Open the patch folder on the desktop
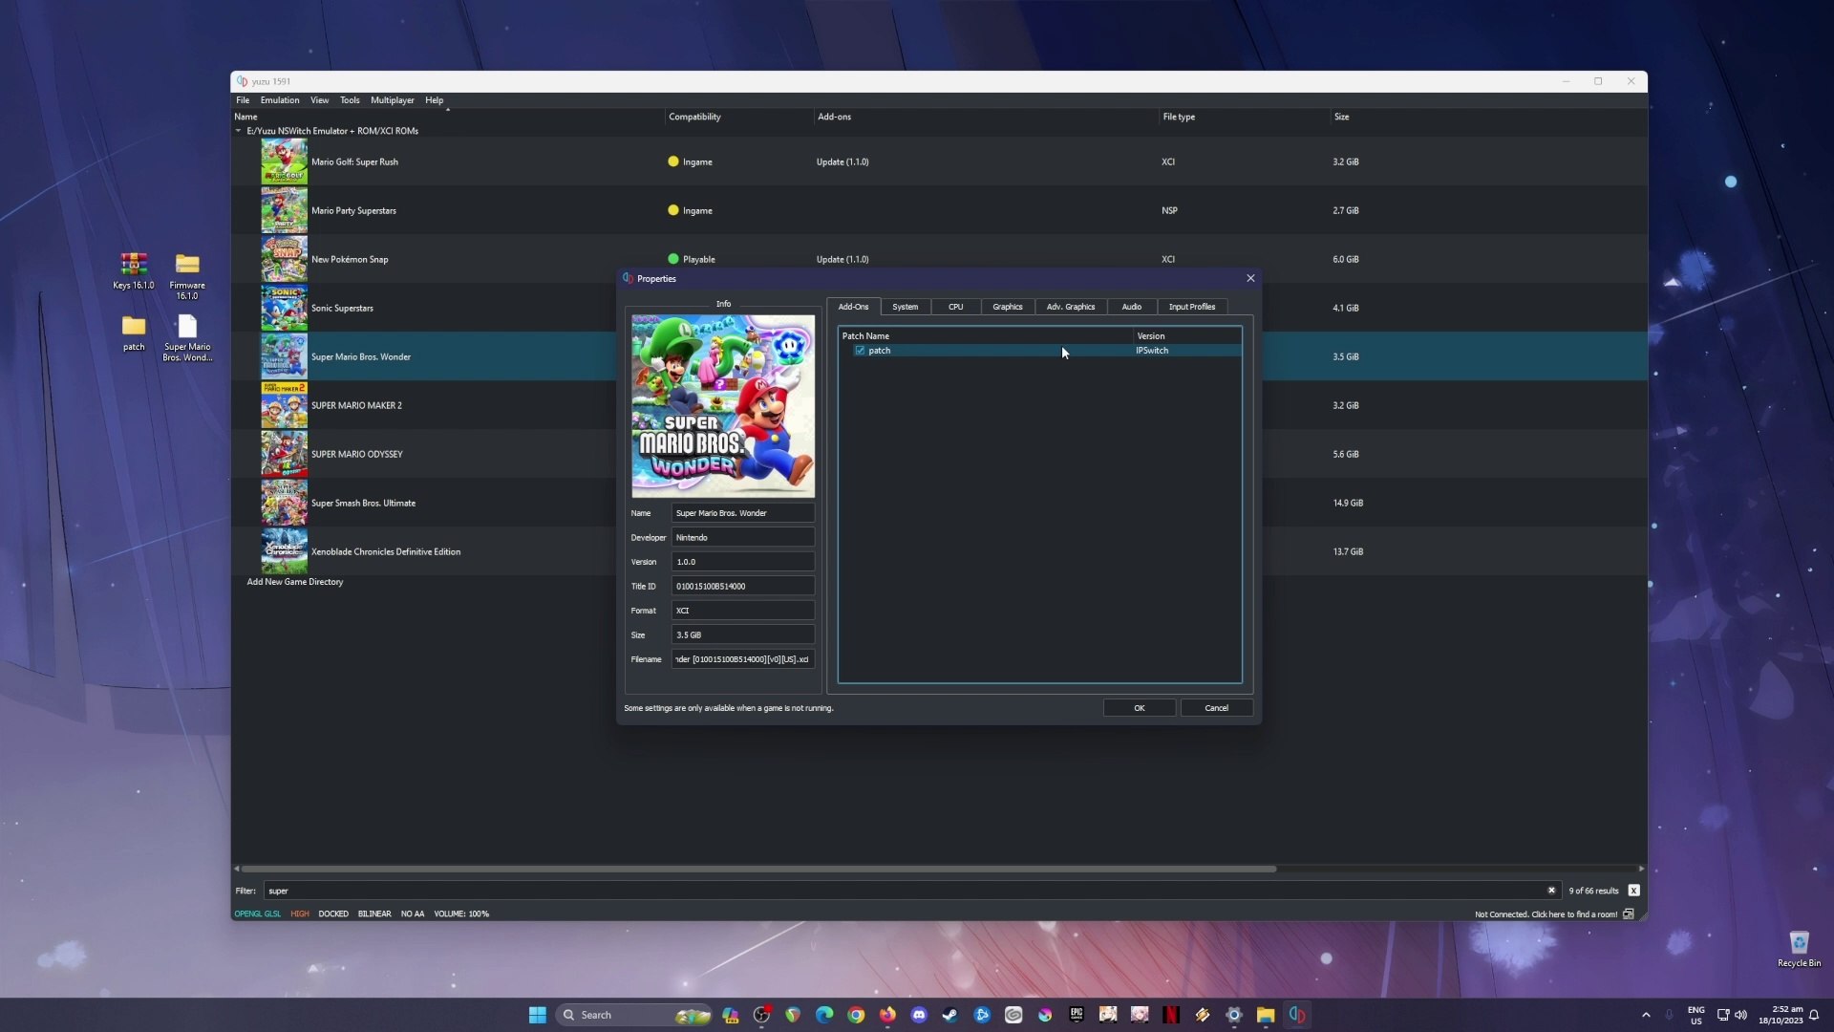This screenshot has width=1834, height=1032. (134, 333)
